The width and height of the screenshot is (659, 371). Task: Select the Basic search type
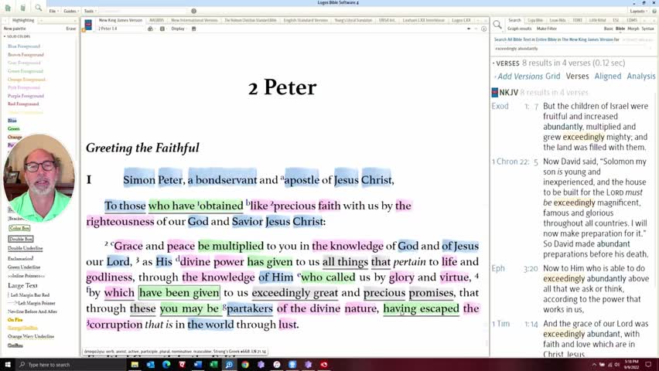pyautogui.click(x=608, y=29)
